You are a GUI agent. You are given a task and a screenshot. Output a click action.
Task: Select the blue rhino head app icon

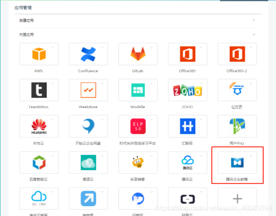(x=138, y=198)
